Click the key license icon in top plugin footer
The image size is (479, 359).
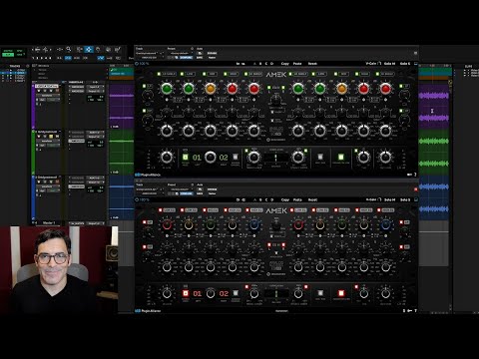pos(409,175)
